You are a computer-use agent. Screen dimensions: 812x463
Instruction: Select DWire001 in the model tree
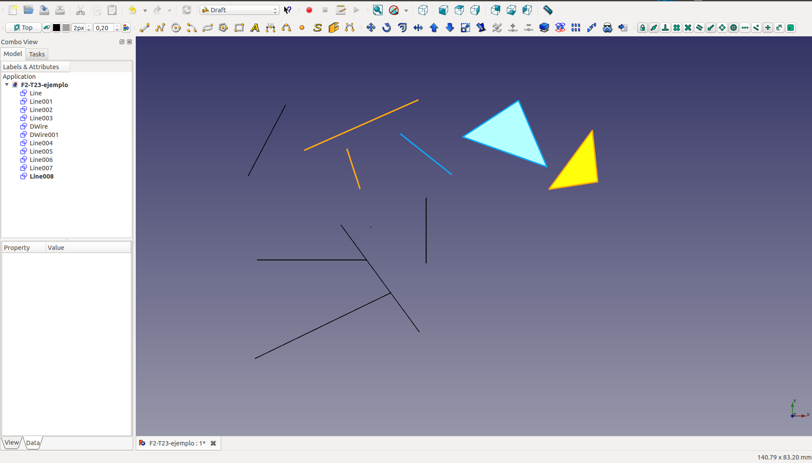(44, 135)
